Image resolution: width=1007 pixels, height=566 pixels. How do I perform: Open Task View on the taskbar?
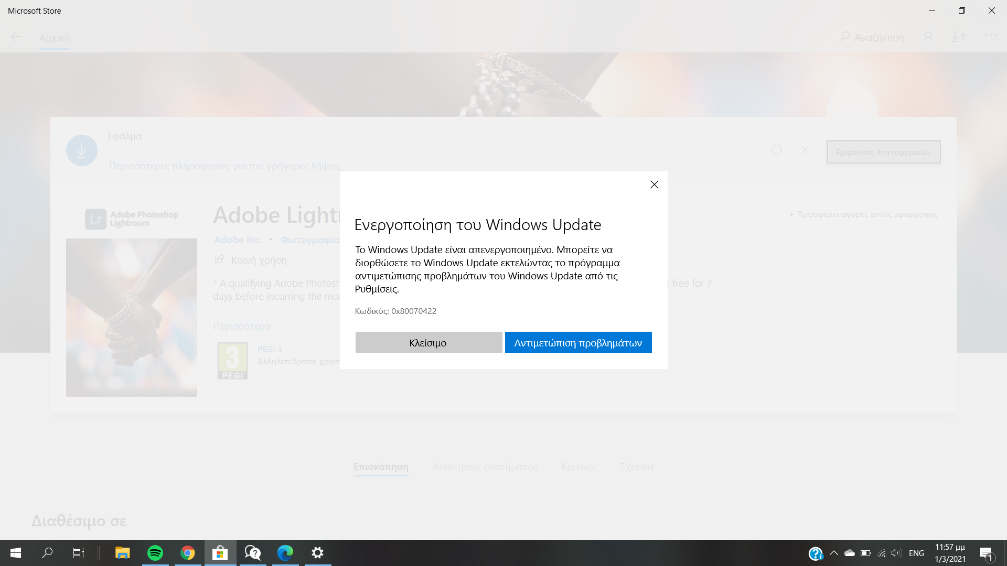(78, 553)
